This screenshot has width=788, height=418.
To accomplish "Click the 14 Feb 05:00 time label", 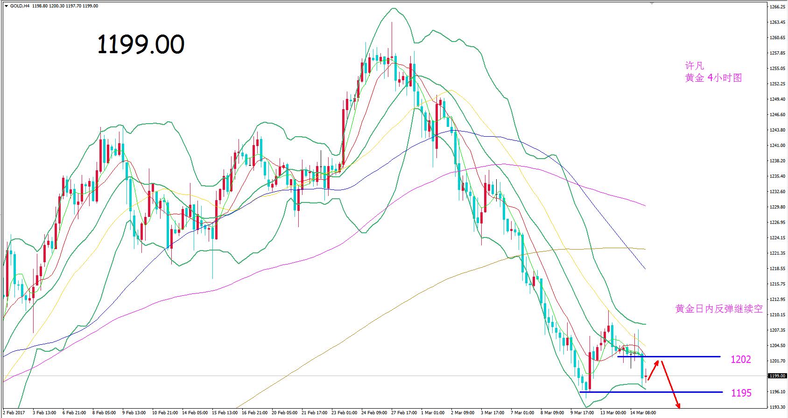I will click(194, 413).
